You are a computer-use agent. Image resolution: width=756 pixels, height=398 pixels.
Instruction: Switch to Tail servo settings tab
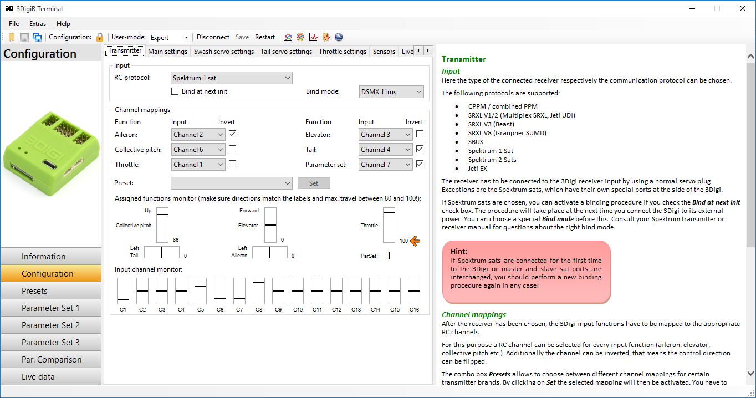[286, 52]
